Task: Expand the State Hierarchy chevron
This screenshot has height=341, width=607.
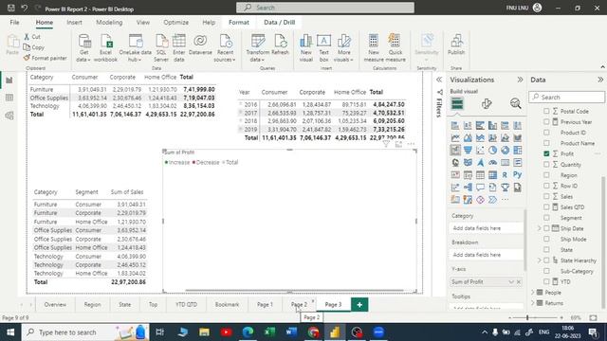Action: 539,260
